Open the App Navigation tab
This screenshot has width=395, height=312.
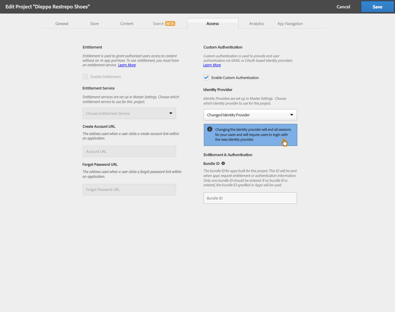[290, 24]
